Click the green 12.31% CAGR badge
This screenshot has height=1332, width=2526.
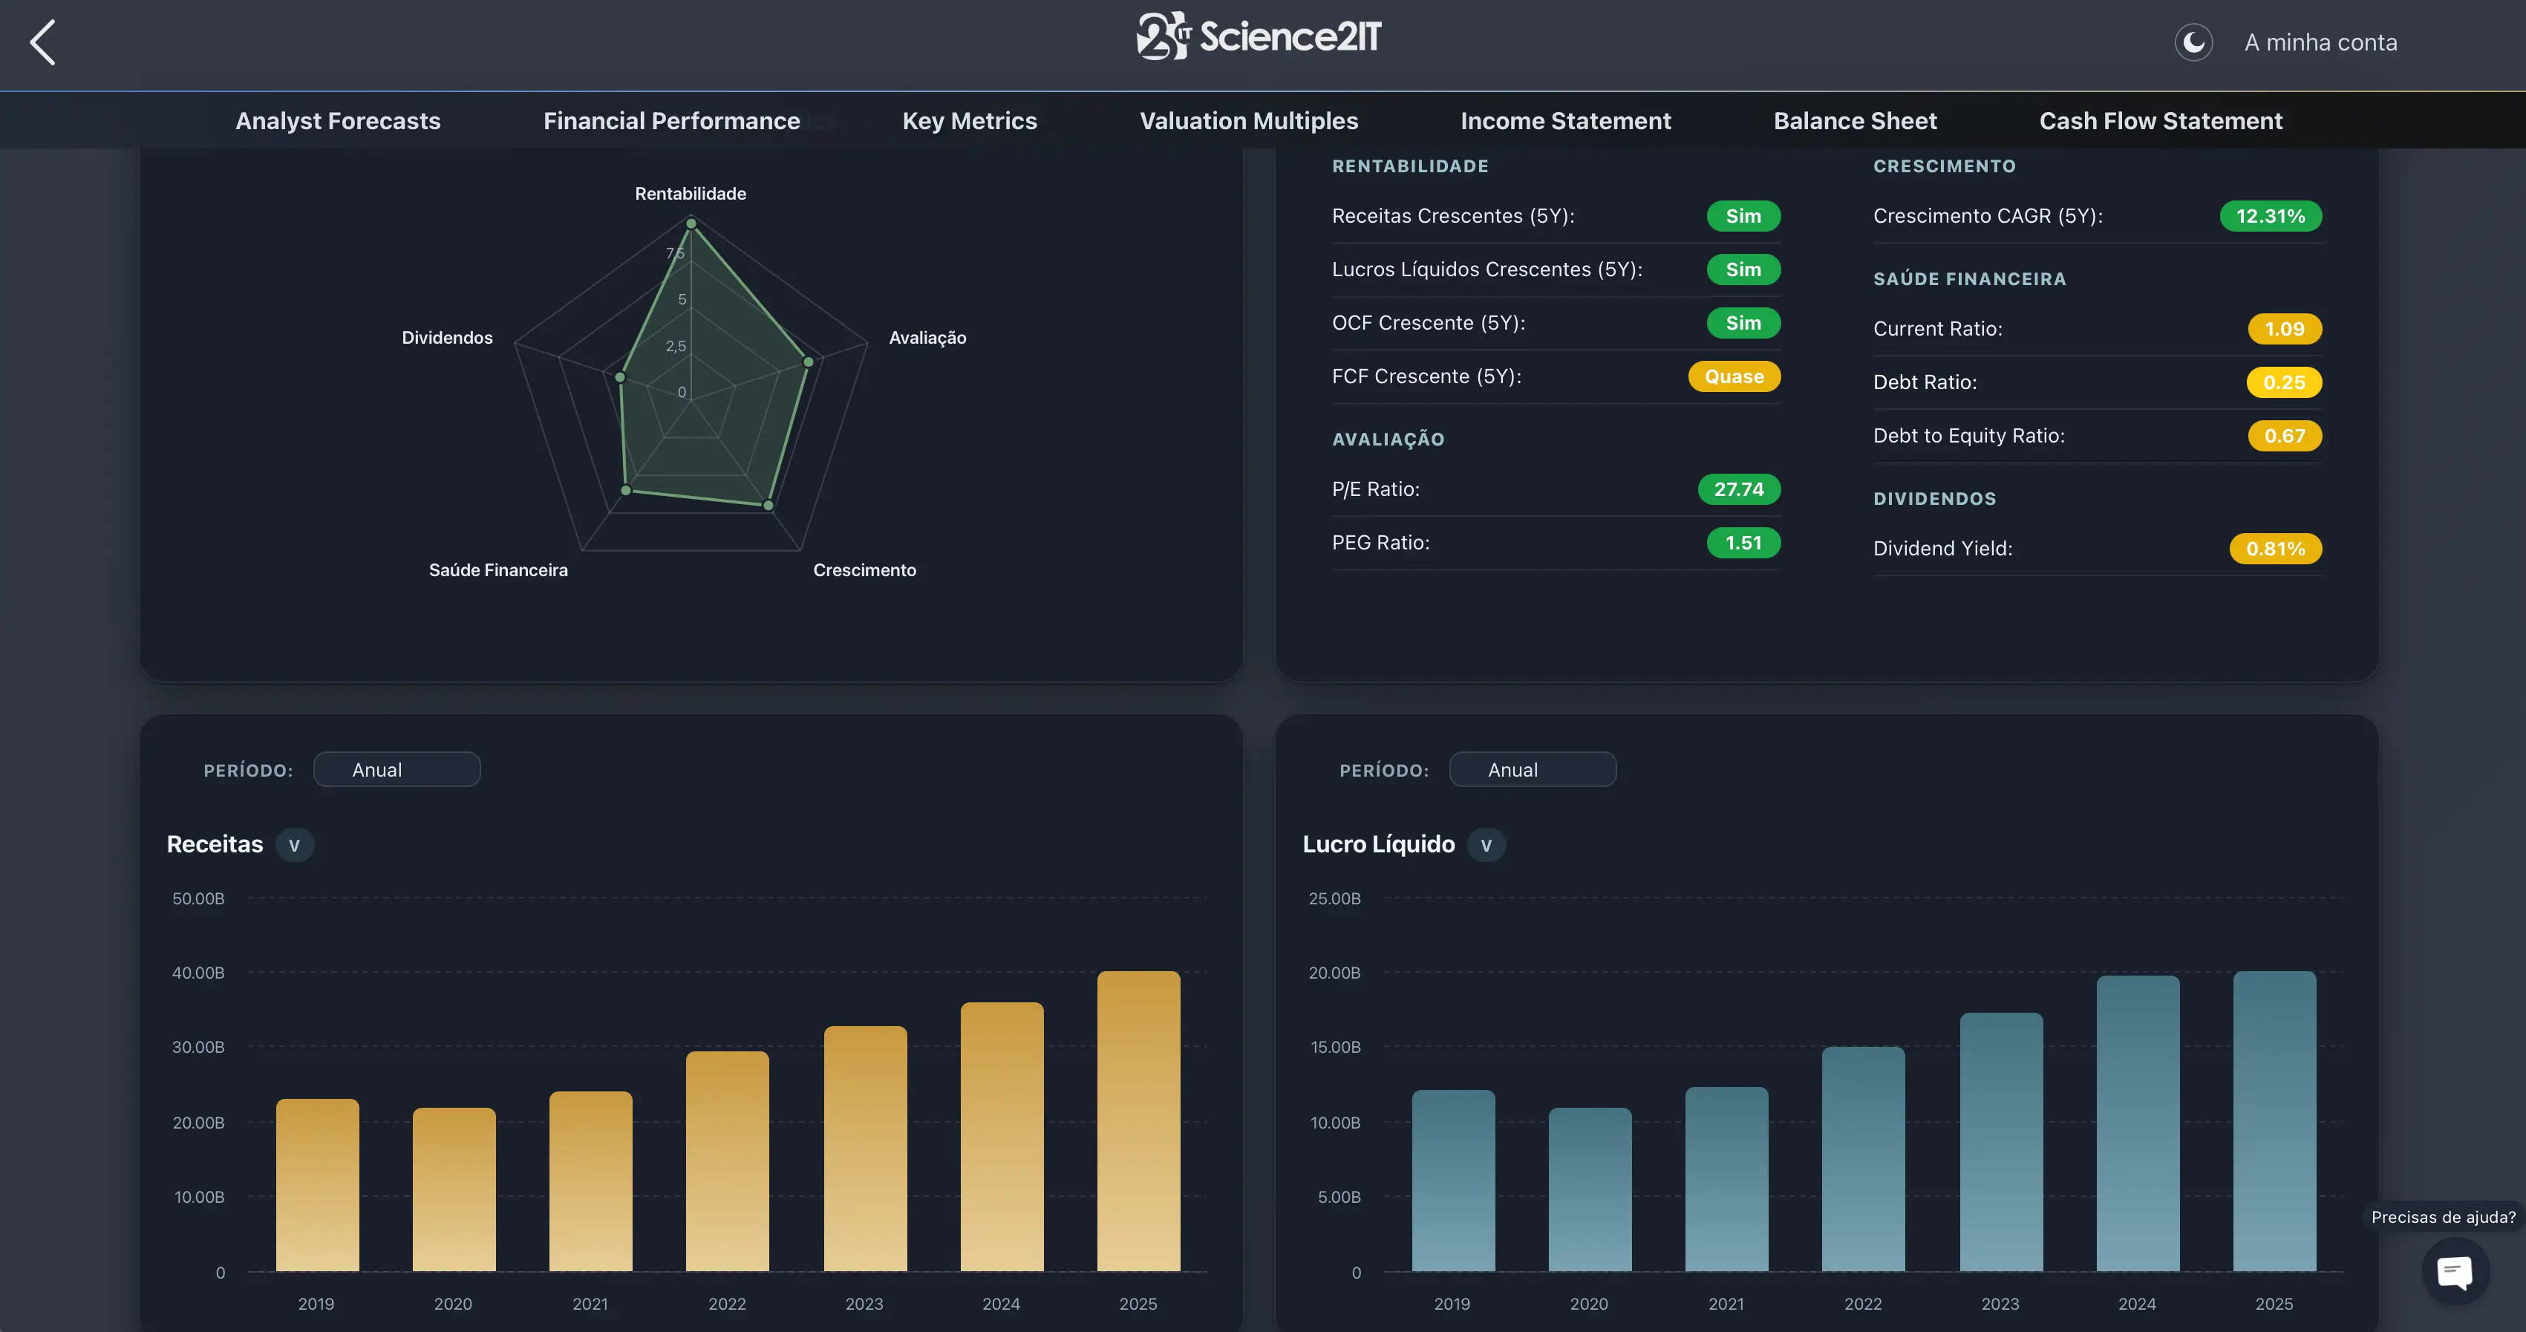point(2270,216)
